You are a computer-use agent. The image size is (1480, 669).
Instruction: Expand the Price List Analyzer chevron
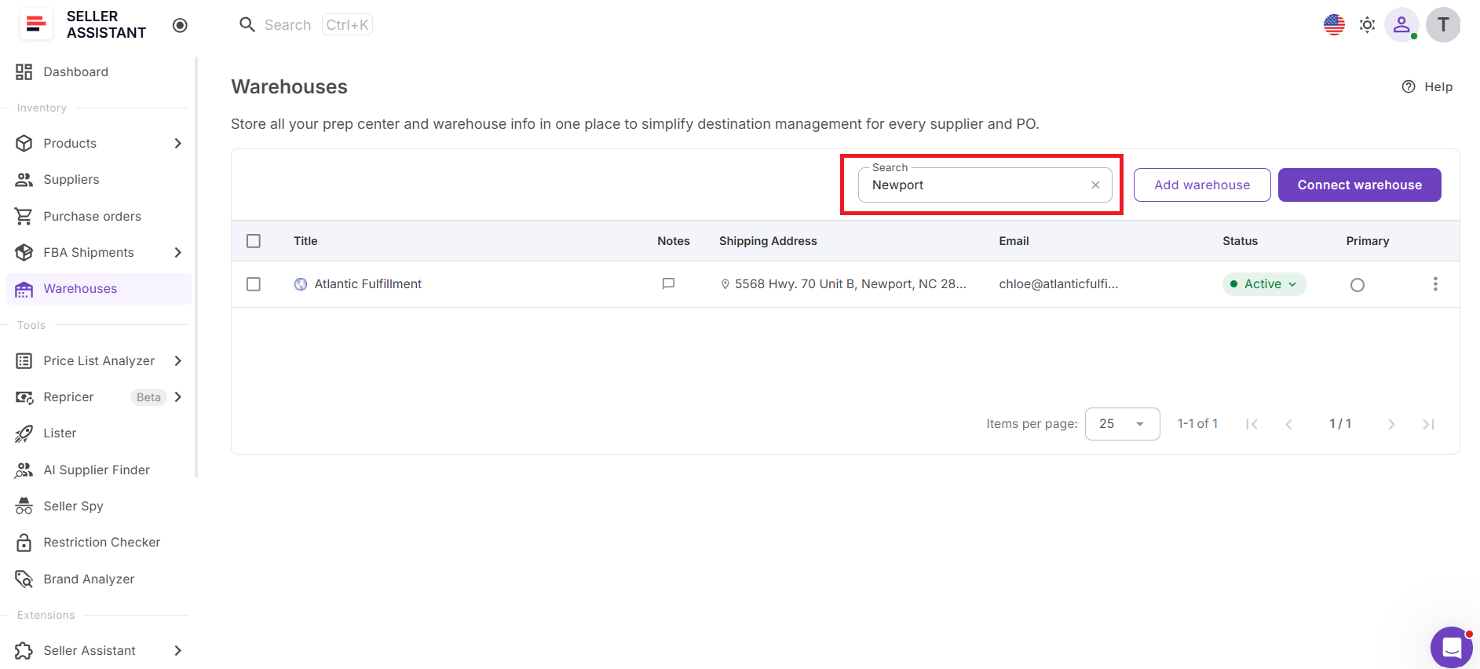tap(178, 360)
